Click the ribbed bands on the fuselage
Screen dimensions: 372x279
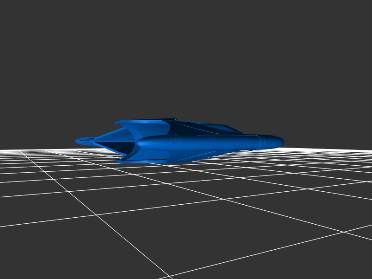[173, 138]
